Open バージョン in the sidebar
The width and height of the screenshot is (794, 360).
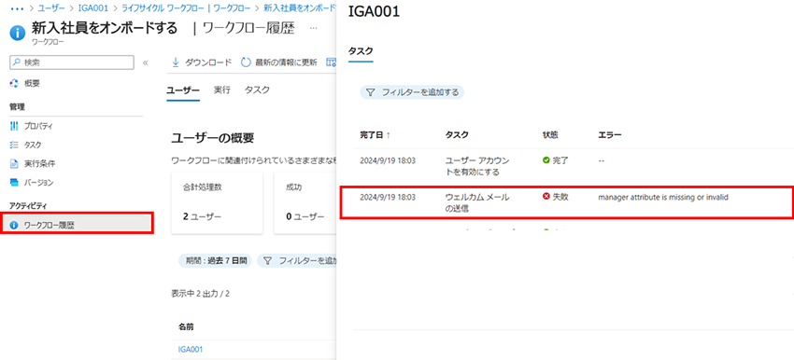(38, 182)
